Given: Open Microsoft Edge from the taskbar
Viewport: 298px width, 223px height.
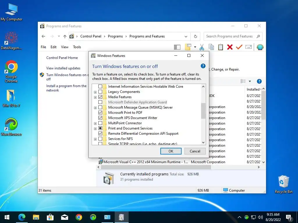Looking at the screenshot, I should (22, 217).
